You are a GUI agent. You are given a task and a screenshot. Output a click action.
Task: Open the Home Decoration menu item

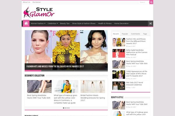click(x=121, y=23)
